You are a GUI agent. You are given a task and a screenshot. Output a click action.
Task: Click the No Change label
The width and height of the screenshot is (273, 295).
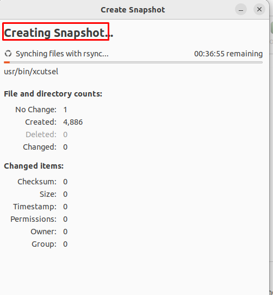[36, 110]
